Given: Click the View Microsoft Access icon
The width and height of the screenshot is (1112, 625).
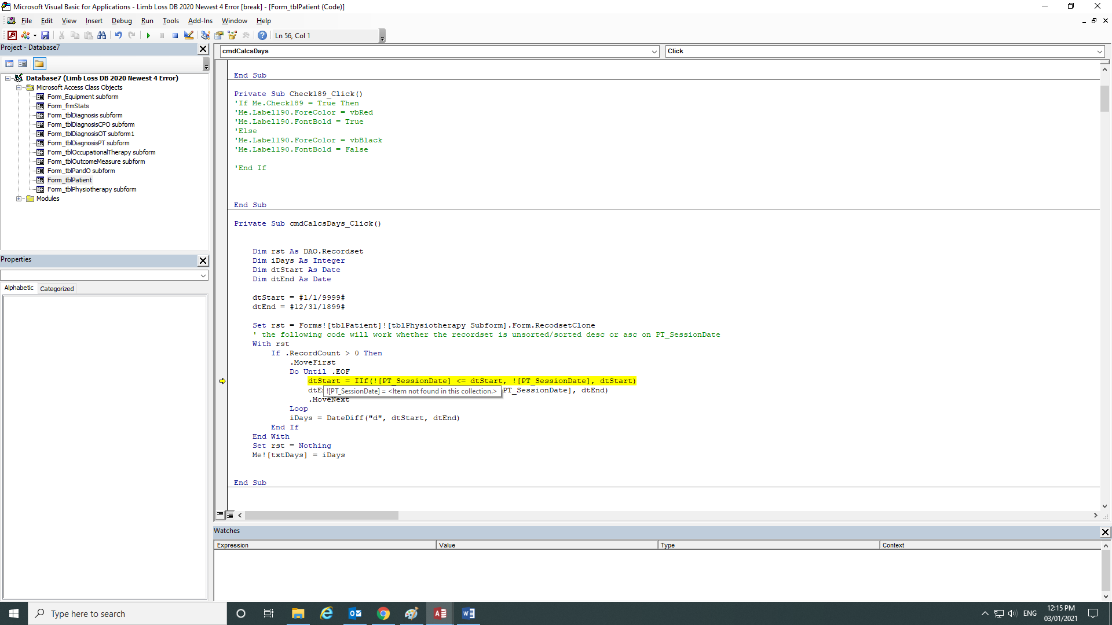Looking at the screenshot, I should pos(12,35).
